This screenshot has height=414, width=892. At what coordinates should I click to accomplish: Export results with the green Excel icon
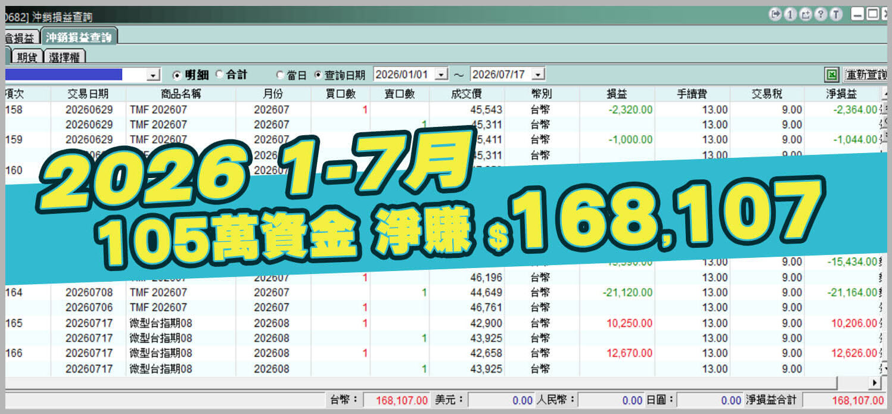pos(832,75)
